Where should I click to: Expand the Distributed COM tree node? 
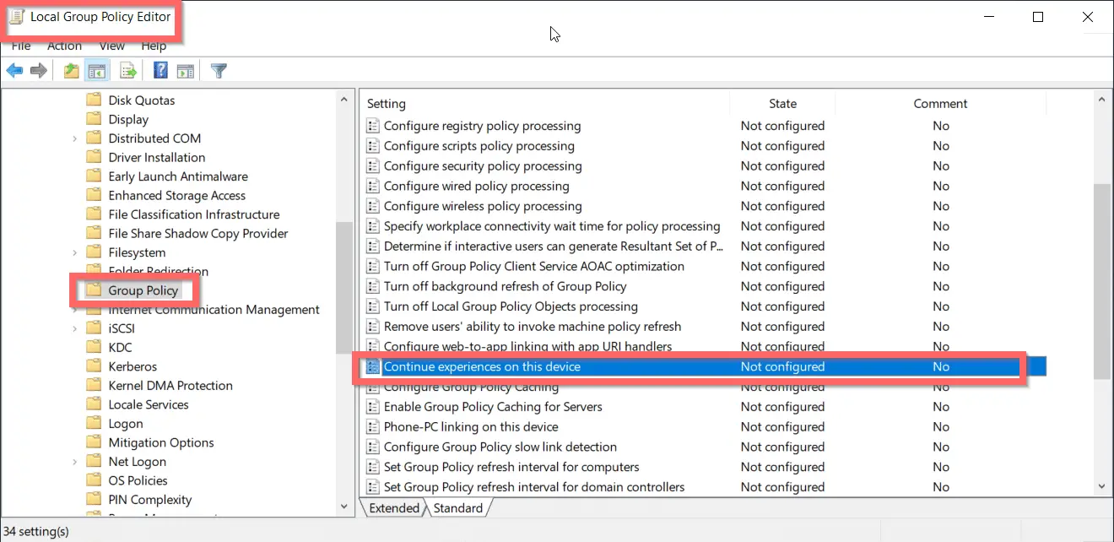(75, 138)
